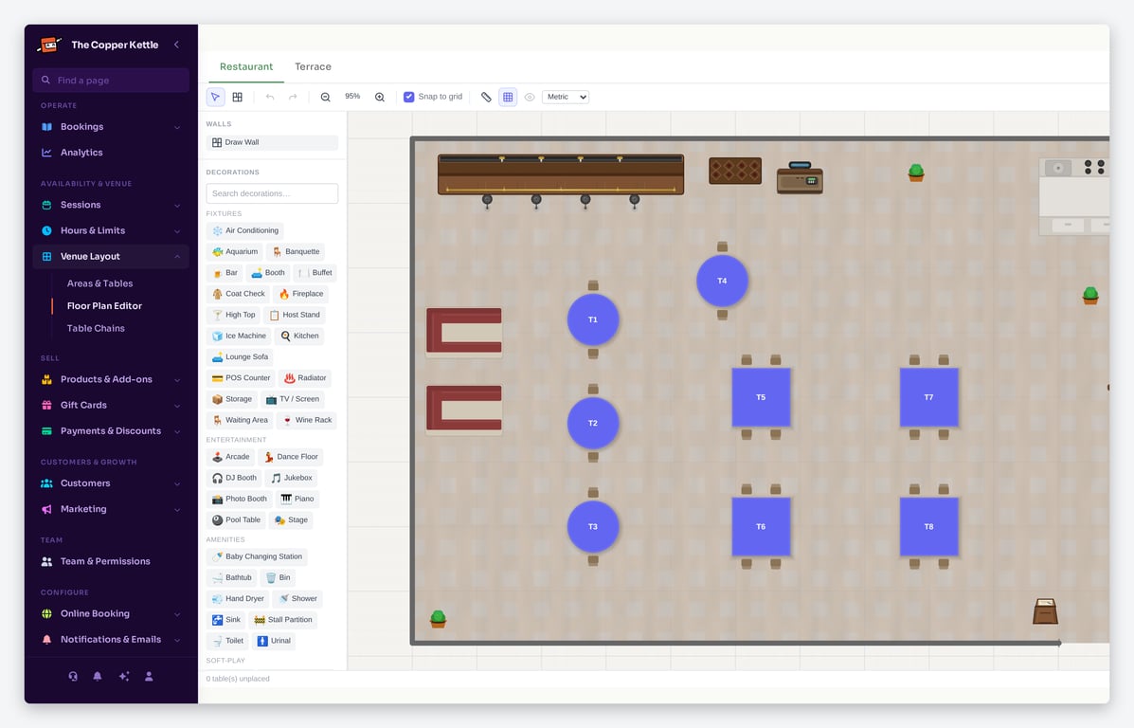Open the Table Chains page
The image size is (1134, 728).
(x=96, y=329)
